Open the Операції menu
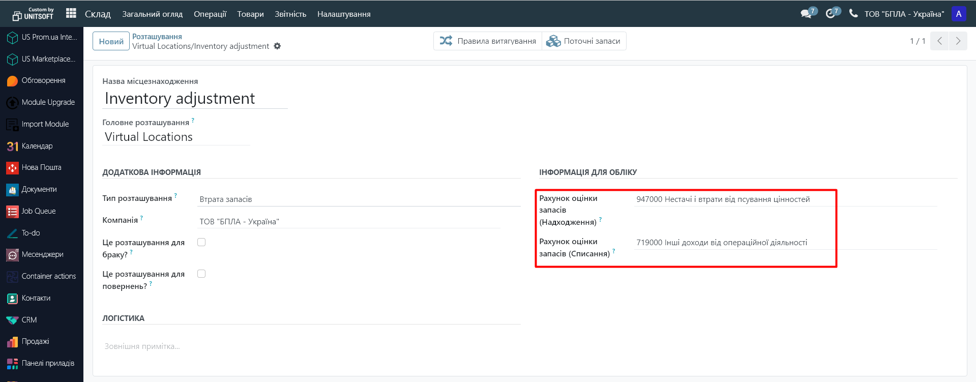 (x=210, y=14)
